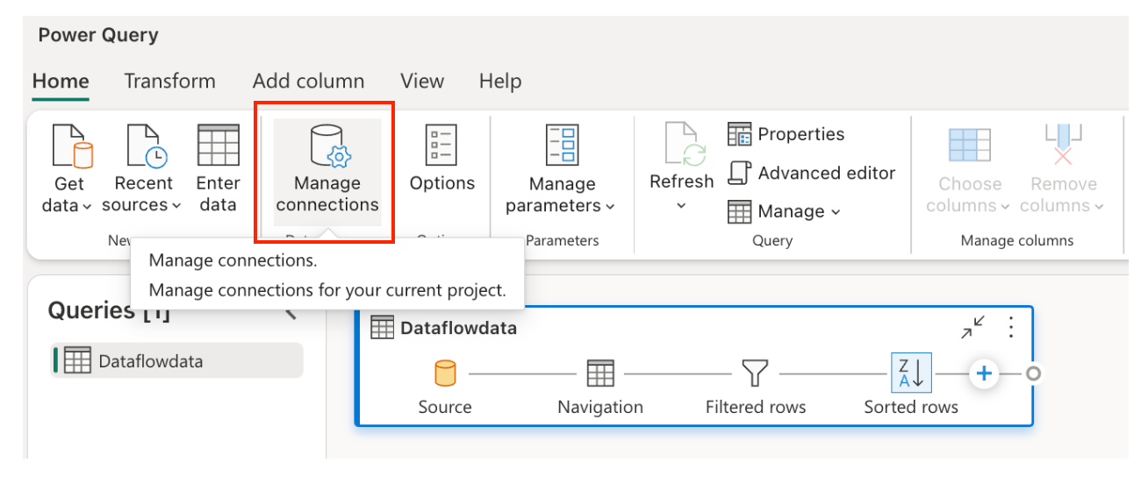Select the Filtered rows funnel step

[756, 373]
